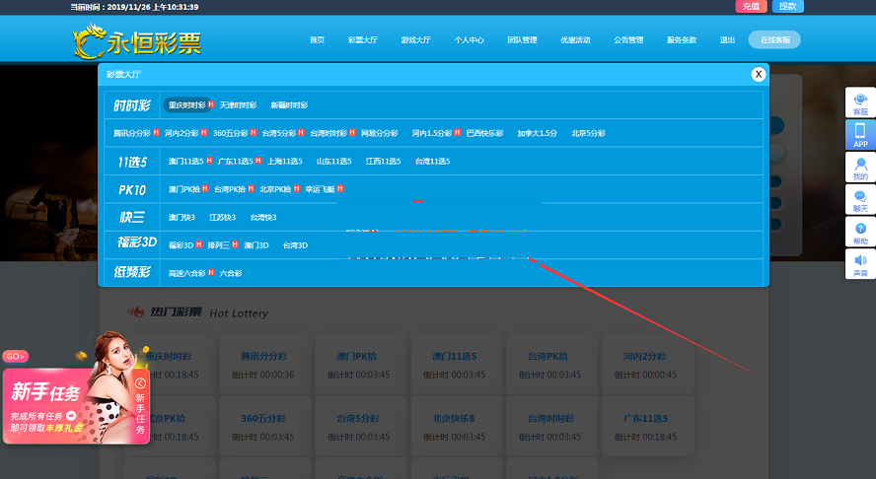Screen dimensions: 876x479
Task: Select the 时时彩 category in lottery hall
Action: (x=131, y=105)
